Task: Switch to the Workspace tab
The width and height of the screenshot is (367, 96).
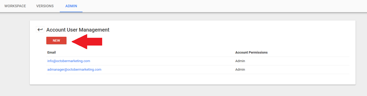Action: (15, 6)
